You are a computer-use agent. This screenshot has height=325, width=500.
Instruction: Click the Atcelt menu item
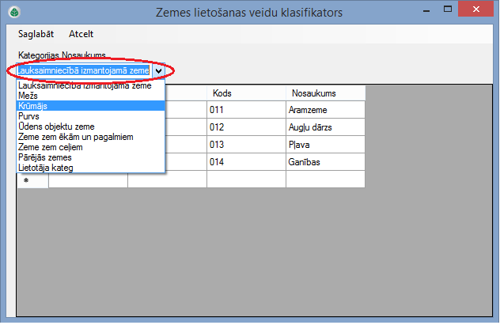tap(81, 34)
